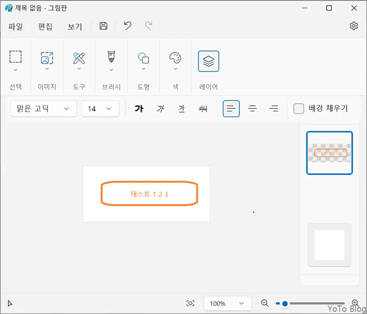Toggle the layers panel button
The width and height of the screenshot is (367, 314).
[208, 61]
